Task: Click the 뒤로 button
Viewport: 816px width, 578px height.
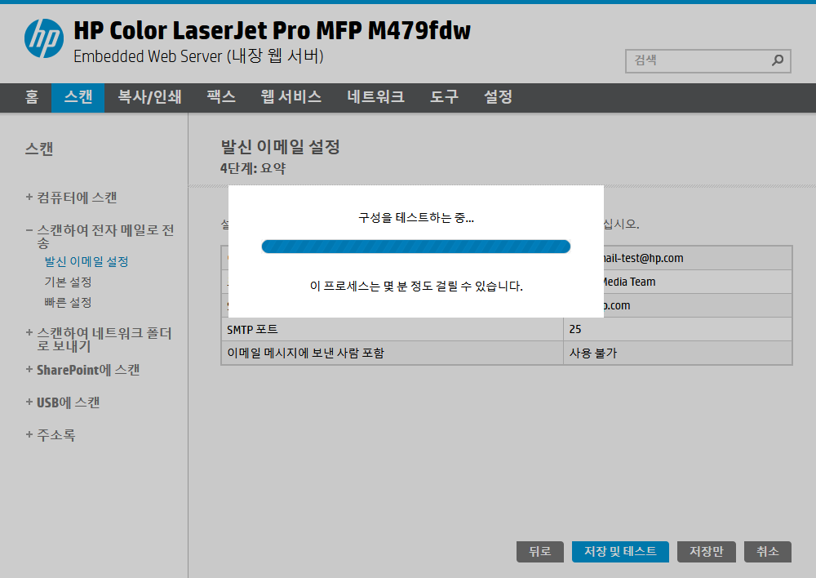Action: (x=540, y=551)
